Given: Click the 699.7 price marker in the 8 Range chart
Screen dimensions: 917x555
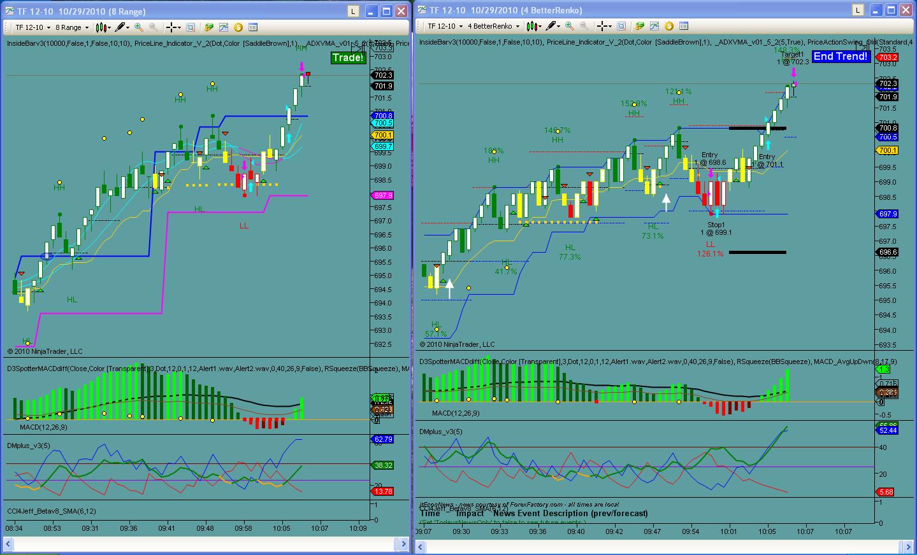Looking at the screenshot, I should coord(383,146).
